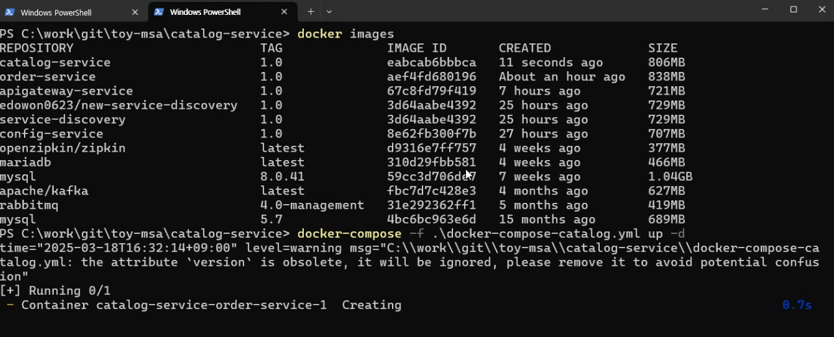834x337 pixels.
Task: Click the docker-compose command text
Action: click(349, 234)
